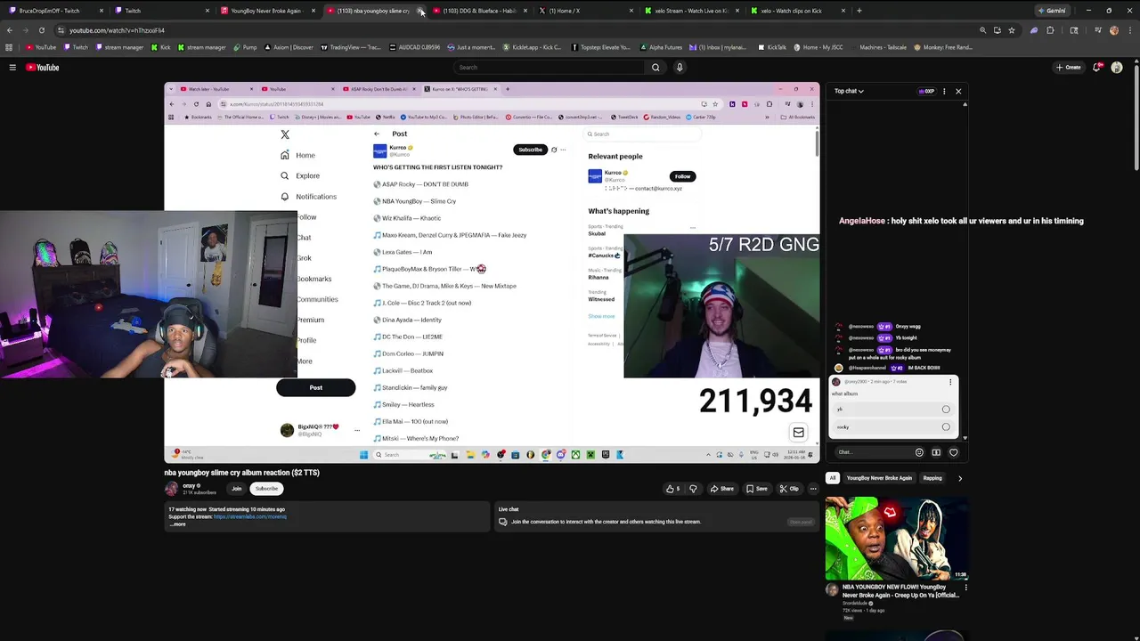1140x641 pixels.
Task: Click the browser address bar URL
Action: coord(117,30)
